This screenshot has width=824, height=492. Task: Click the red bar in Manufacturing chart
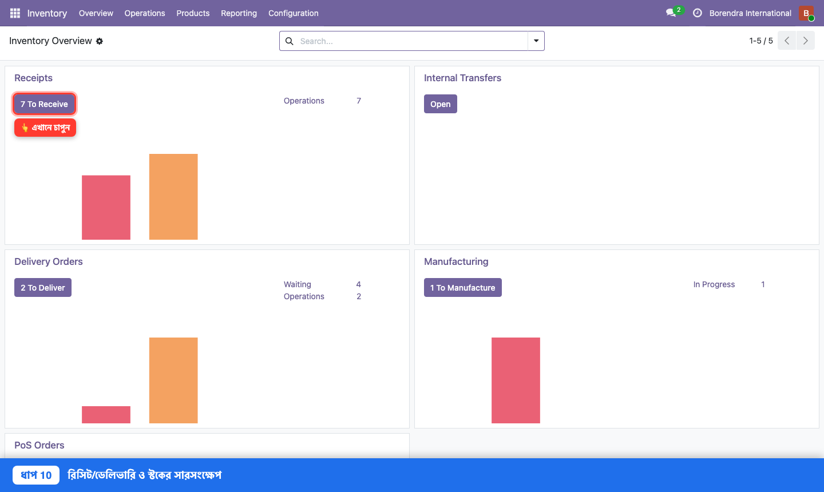click(516, 380)
